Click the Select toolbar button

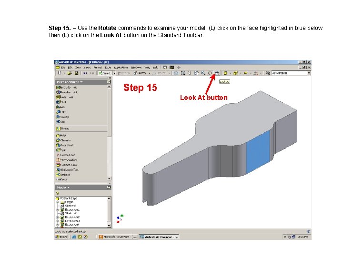click(x=105, y=73)
